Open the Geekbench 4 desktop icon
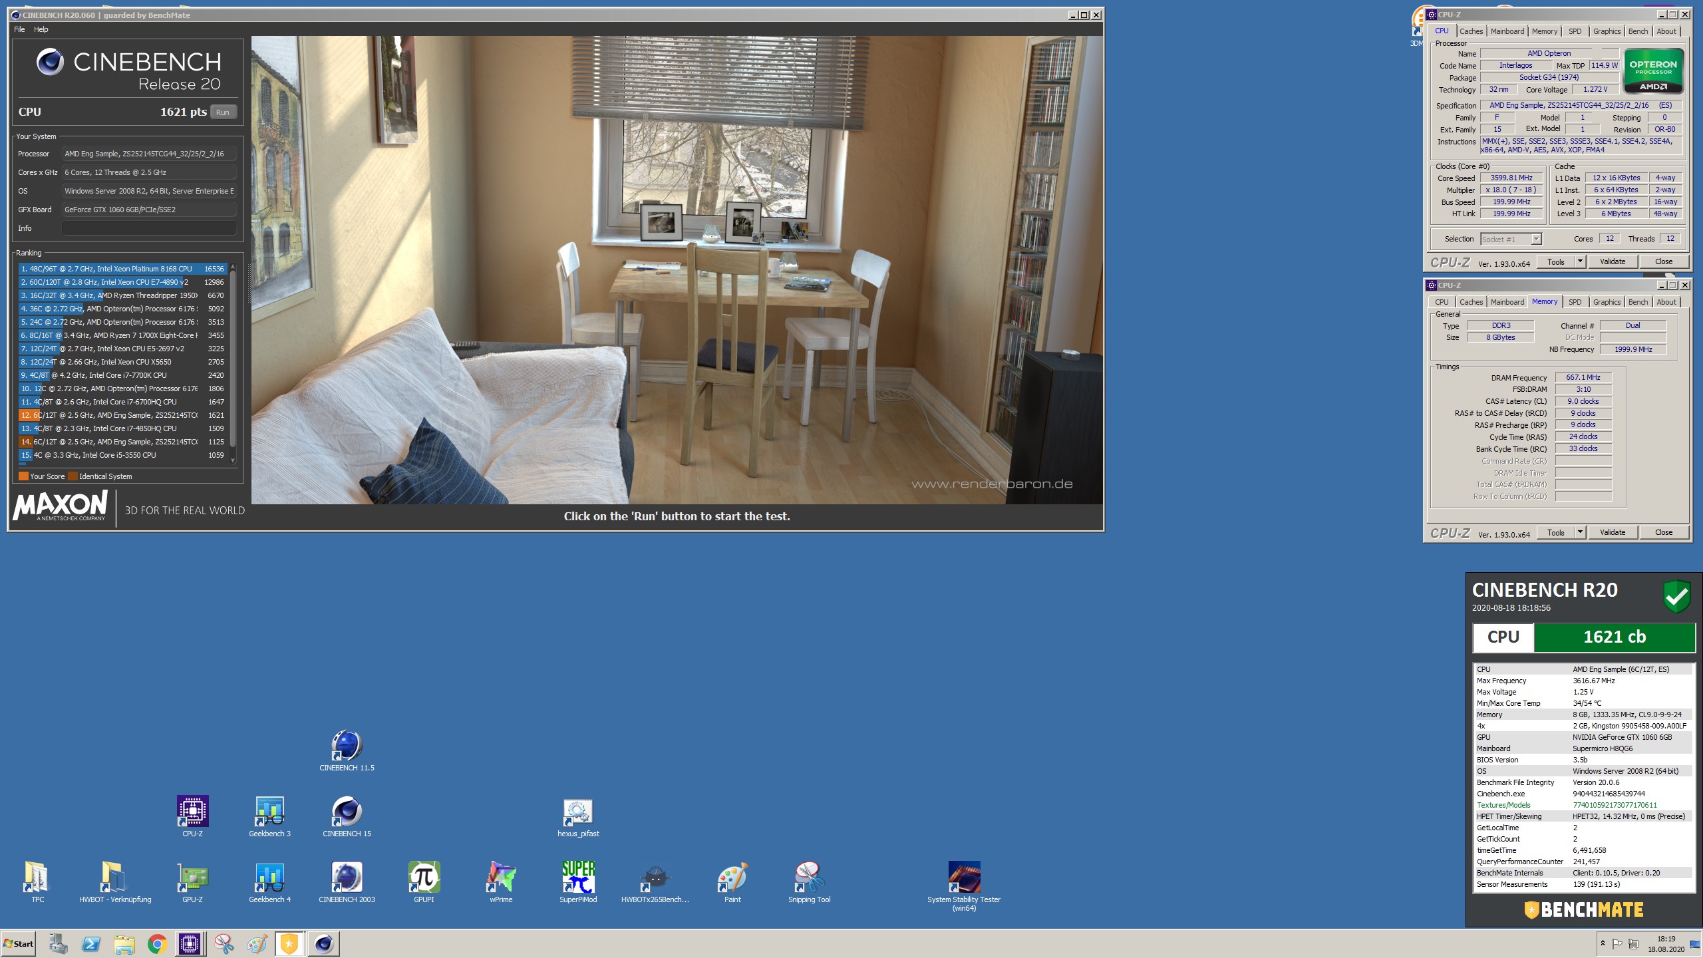Screen dimensions: 1703x958 (x=269, y=883)
